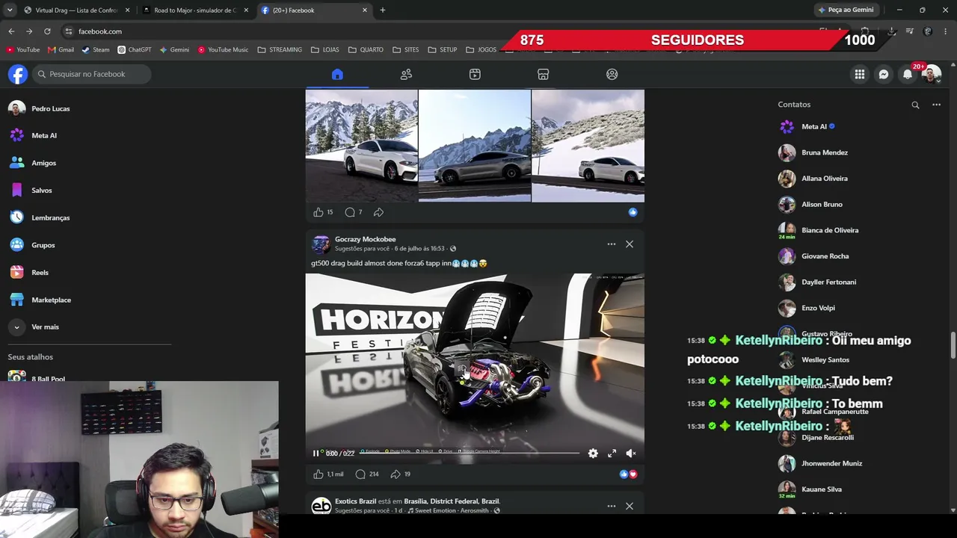Open the snowy white car left photo
This screenshot has height=538, width=957.
pyautogui.click(x=362, y=146)
